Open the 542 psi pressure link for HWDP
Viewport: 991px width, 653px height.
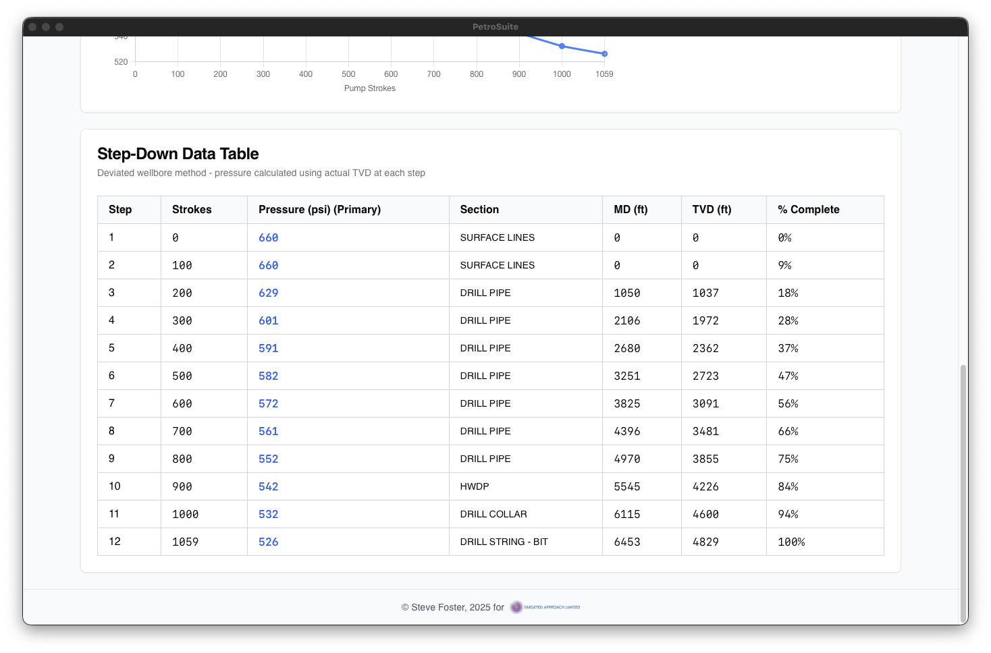[268, 486]
